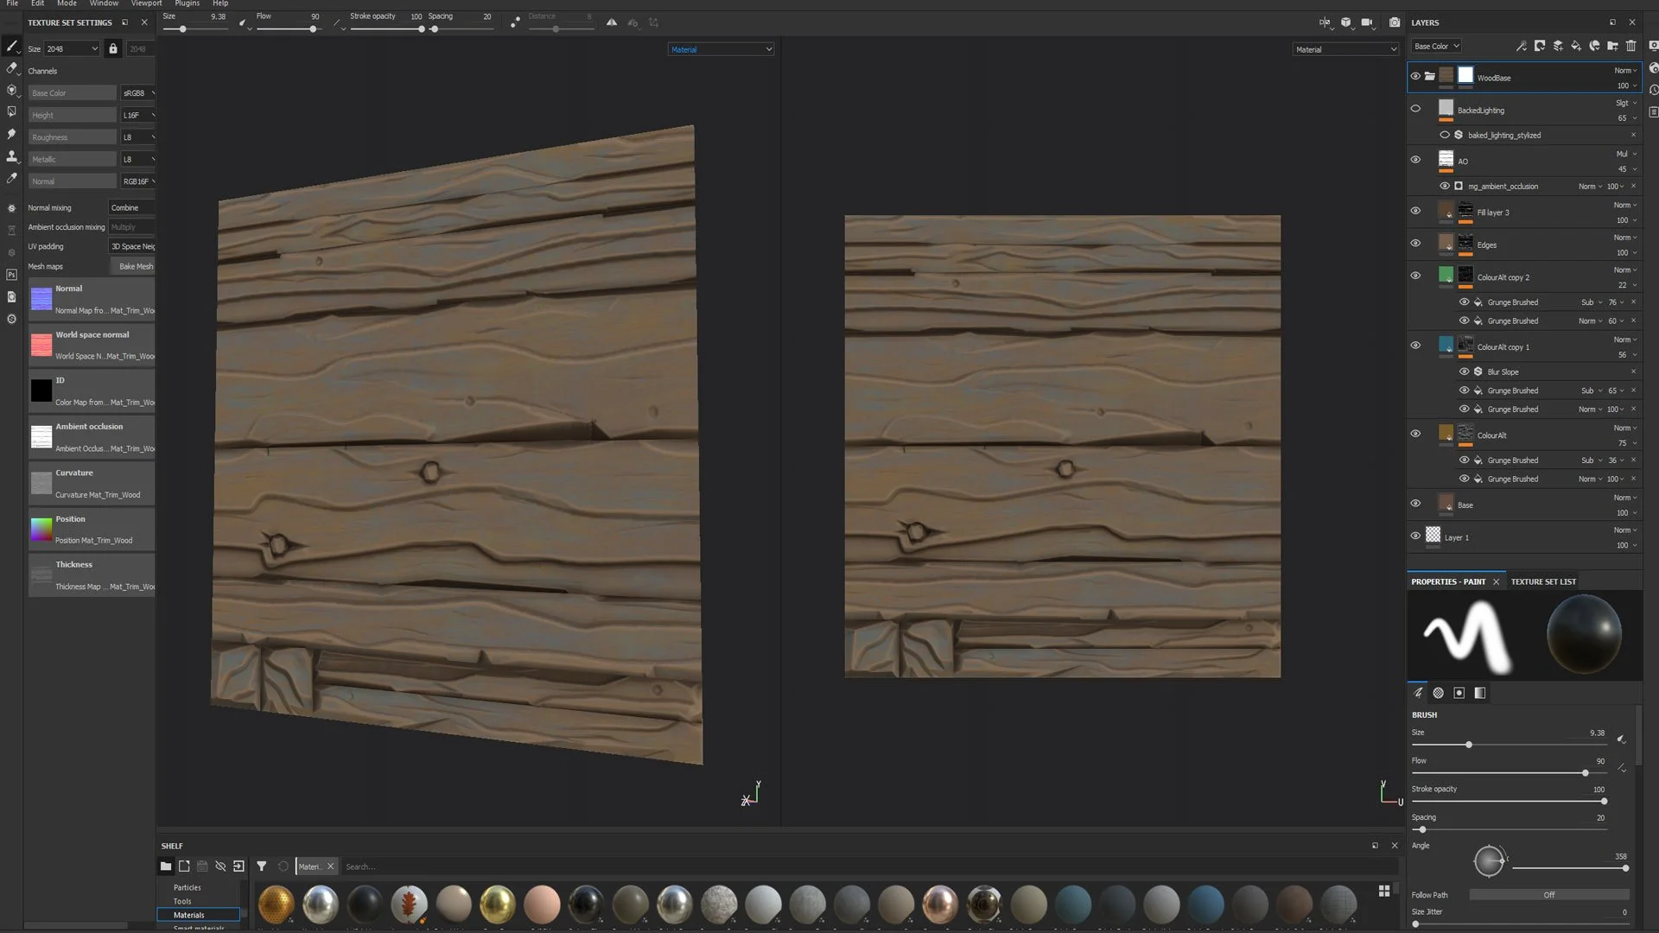Click the Bake Mesh Maps button

click(135, 266)
